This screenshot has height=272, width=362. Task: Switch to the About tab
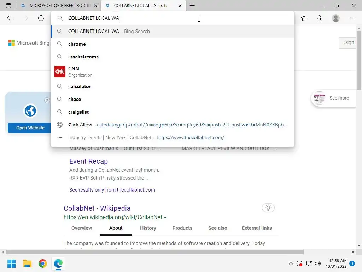coord(116,228)
